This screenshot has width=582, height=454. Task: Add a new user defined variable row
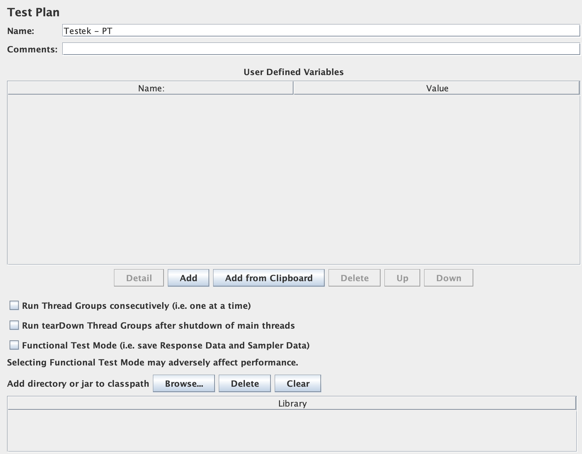pos(188,278)
